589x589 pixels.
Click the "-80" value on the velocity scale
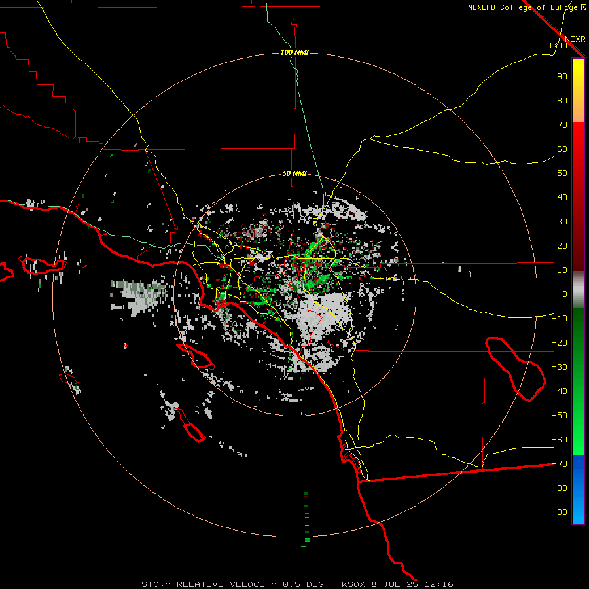[x=560, y=488]
